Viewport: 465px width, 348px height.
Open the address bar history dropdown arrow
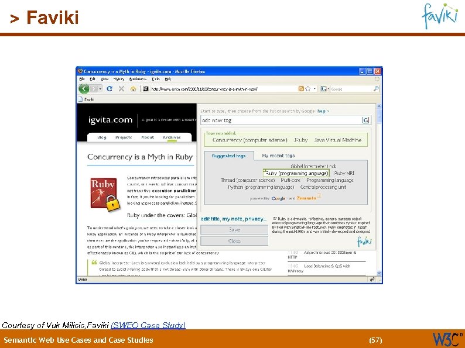(x=314, y=88)
